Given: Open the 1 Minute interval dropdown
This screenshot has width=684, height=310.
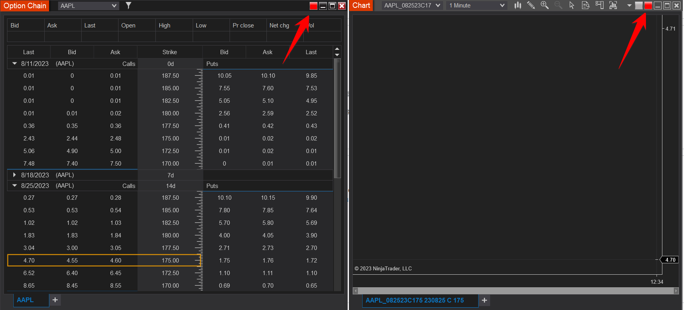Looking at the screenshot, I should 476,5.
